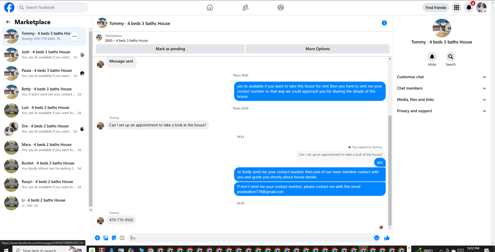Click the Facebook logo
The width and height of the screenshot is (495, 252).
tap(9, 7)
